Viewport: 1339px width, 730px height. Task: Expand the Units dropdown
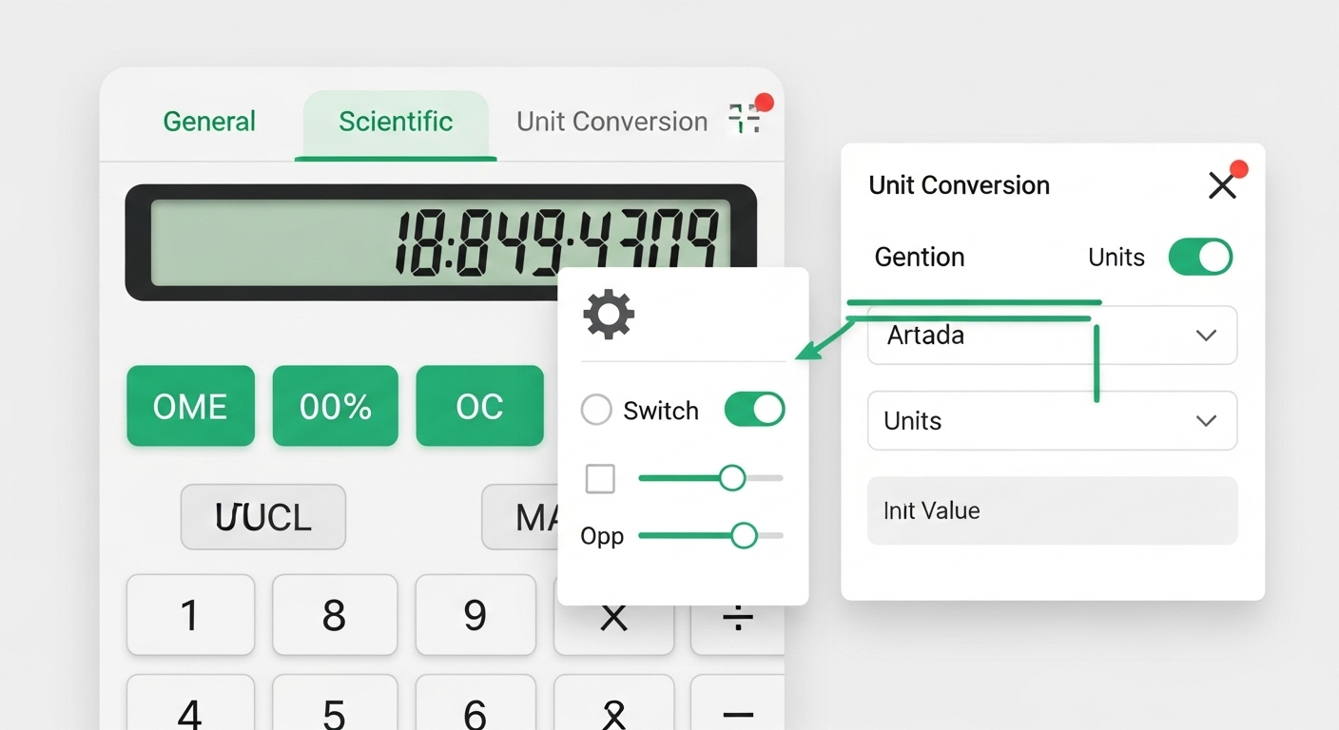pos(1052,420)
